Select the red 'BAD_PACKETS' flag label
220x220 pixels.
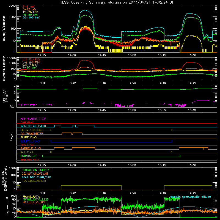pos(30,159)
